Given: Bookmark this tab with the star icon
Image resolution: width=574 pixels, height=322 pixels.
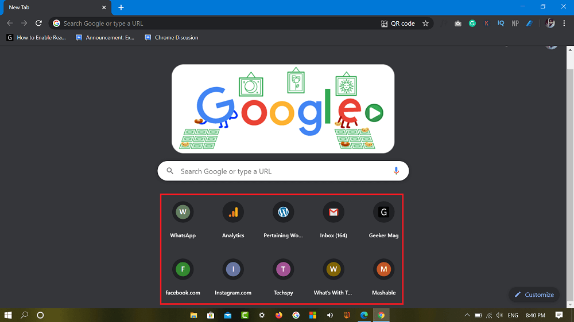Looking at the screenshot, I should 425,23.
